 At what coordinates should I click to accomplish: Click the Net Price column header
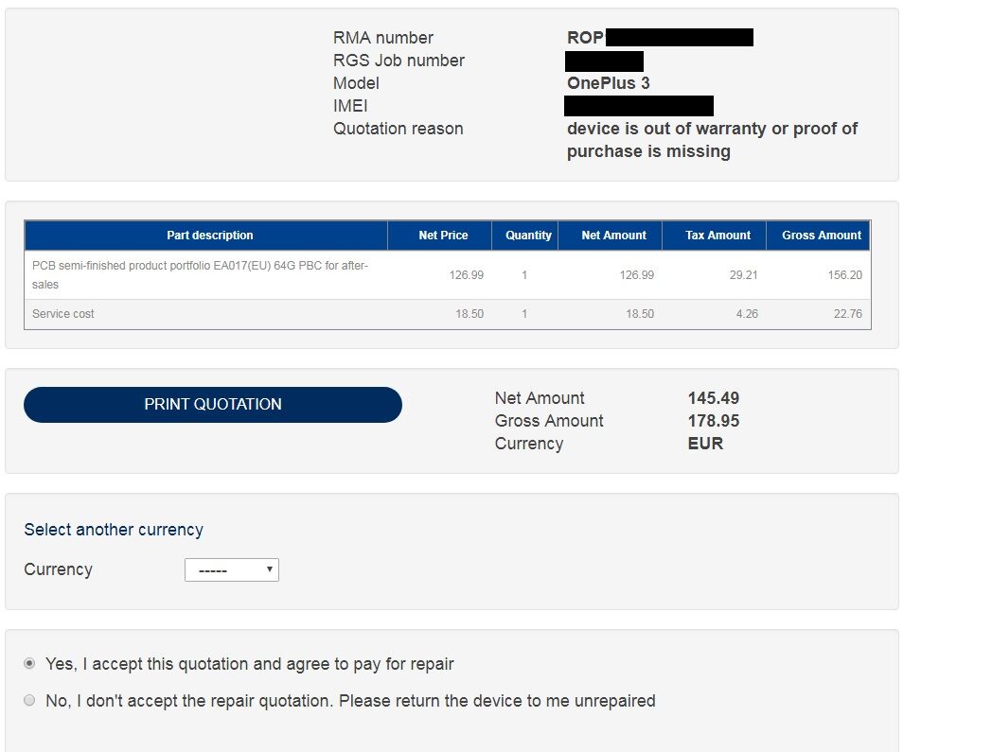443,236
